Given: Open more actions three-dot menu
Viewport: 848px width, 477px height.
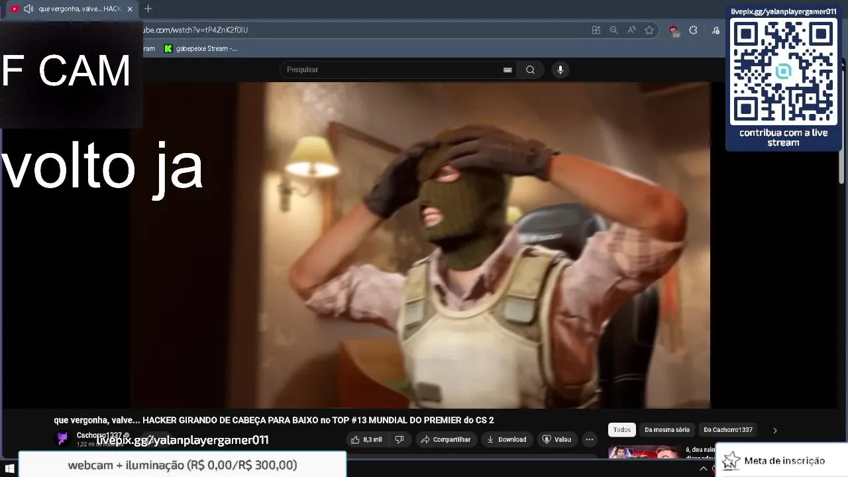Looking at the screenshot, I should pyautogui.click(x=589, y=439).
